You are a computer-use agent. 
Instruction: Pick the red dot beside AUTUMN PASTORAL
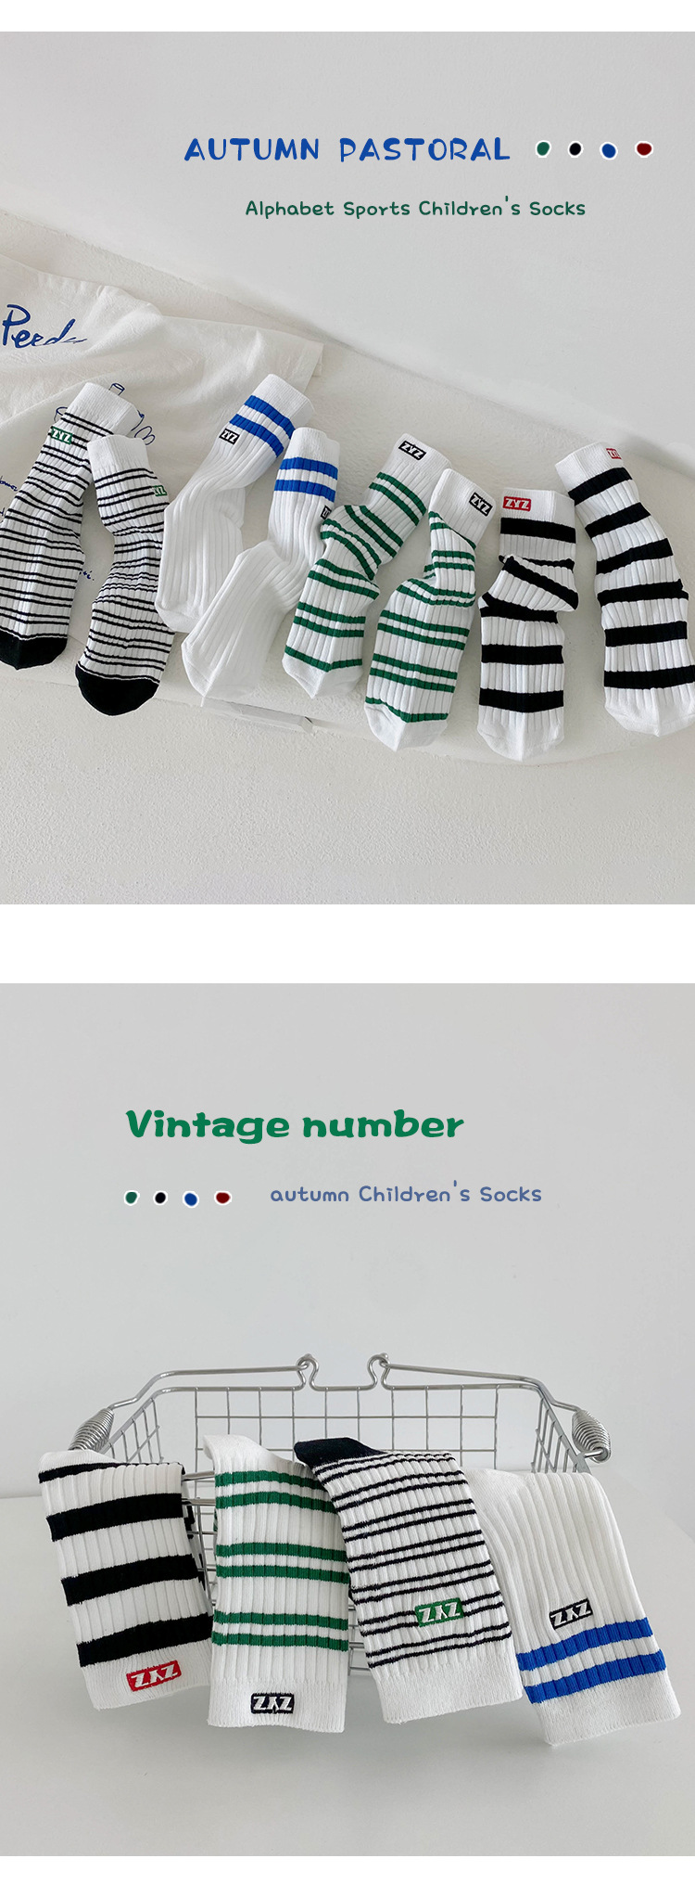(x=644, y=148)
